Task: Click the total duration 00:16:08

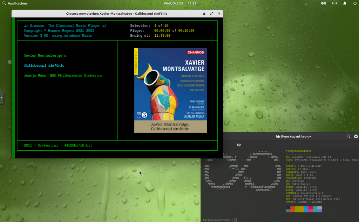Action: 186,31
